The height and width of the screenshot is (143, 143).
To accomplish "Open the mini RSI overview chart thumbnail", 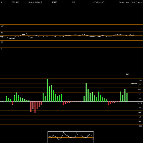I will tap(71, 137).
